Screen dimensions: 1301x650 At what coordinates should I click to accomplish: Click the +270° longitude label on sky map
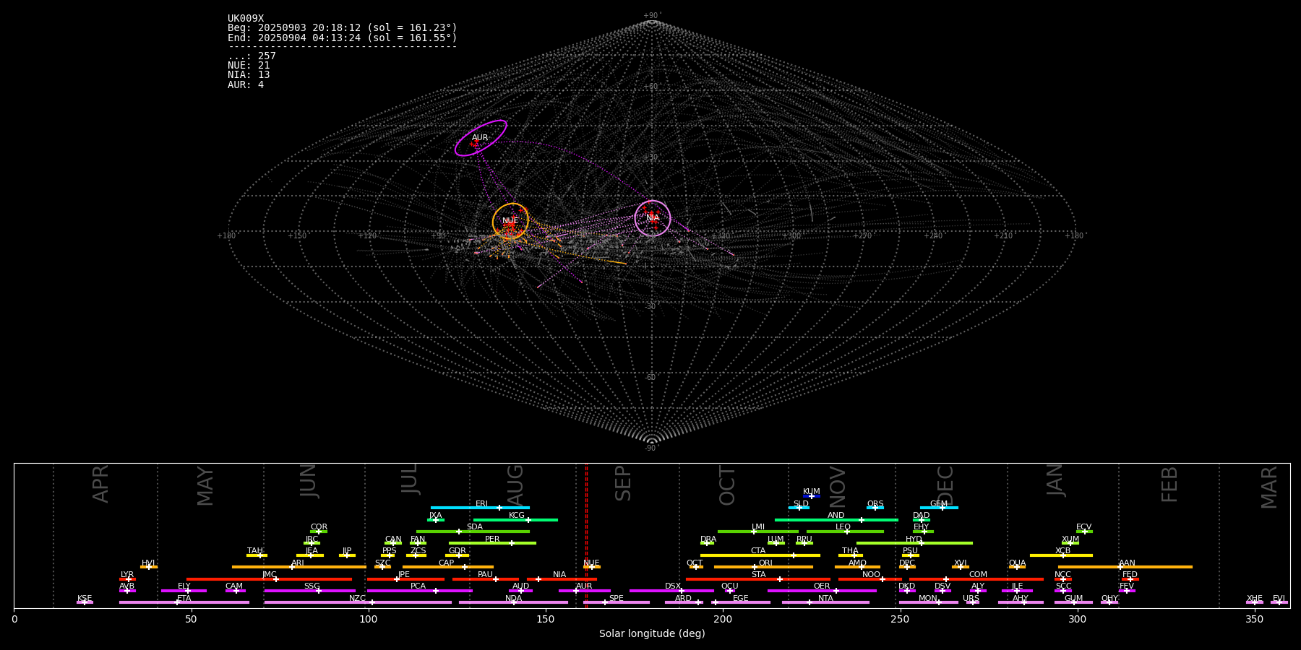[x=862, y=235]
